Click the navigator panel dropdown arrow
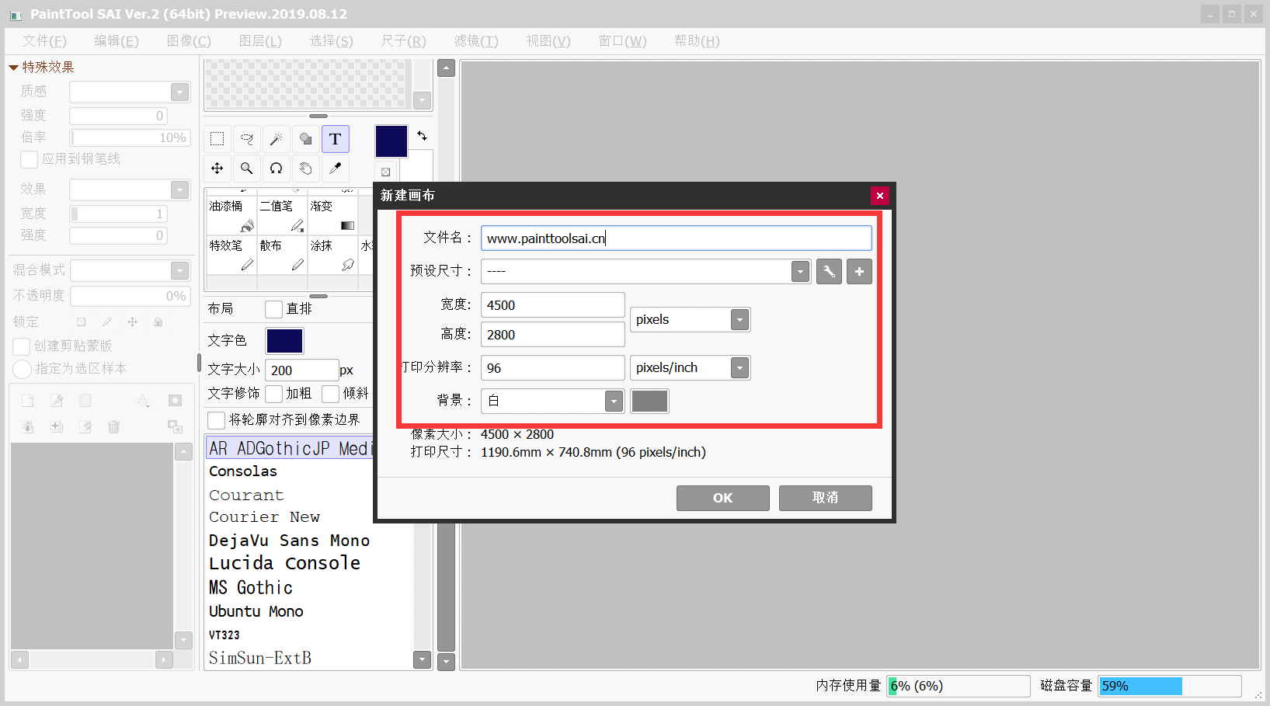 [422, 100]
